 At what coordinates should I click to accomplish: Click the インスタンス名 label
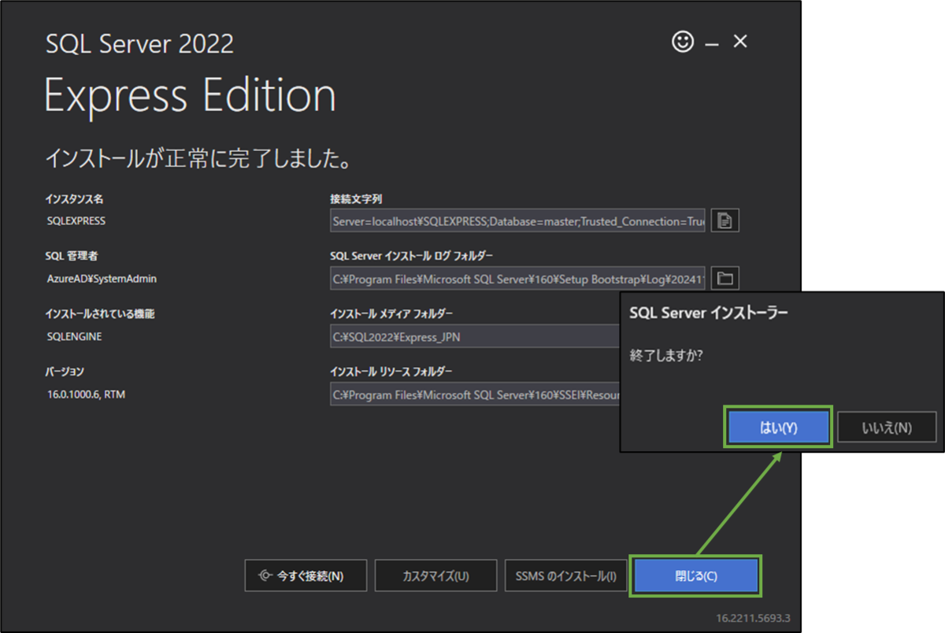click(x=74, y=199)
